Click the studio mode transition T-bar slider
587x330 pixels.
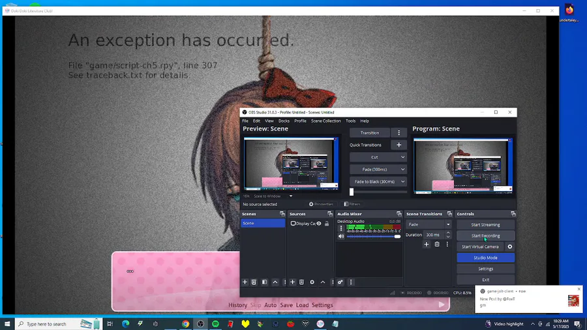(378, 192)
